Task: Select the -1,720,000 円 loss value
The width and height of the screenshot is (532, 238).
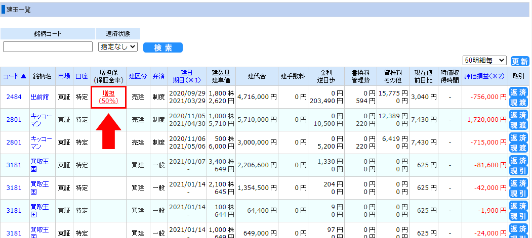Action: pos(486,120)
